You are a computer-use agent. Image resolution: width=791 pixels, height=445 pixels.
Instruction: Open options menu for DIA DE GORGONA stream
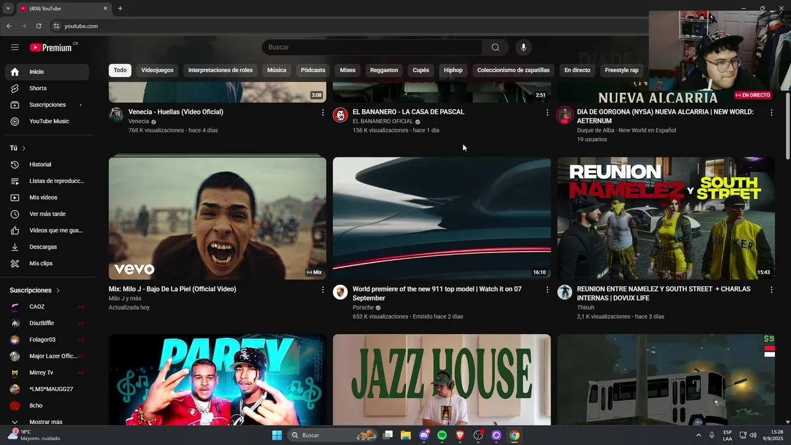pyautogui.click(x=771, y=112)
